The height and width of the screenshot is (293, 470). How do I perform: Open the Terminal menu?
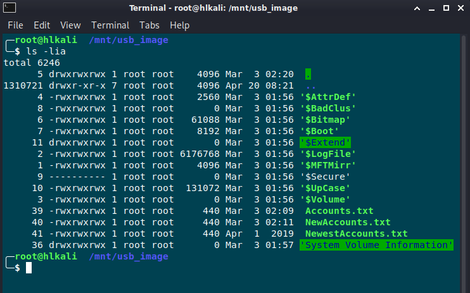[110, 25]
